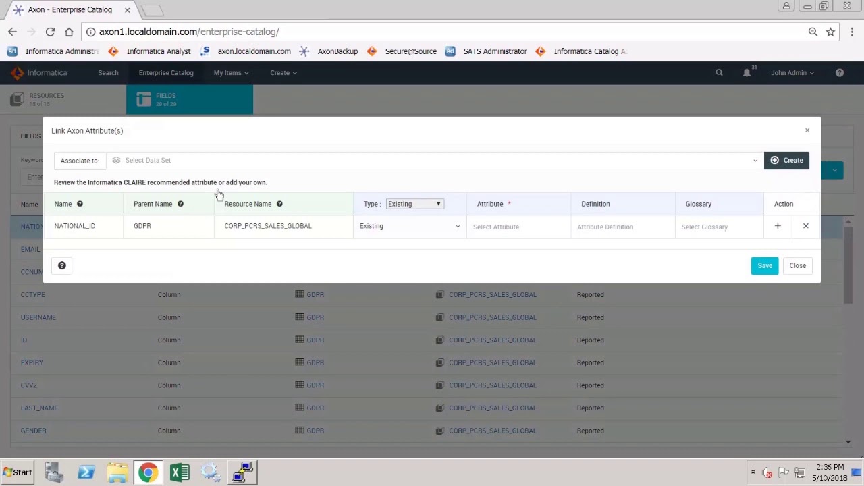Bookmark this page with star icon
The image size is (864, 486).
830,32
